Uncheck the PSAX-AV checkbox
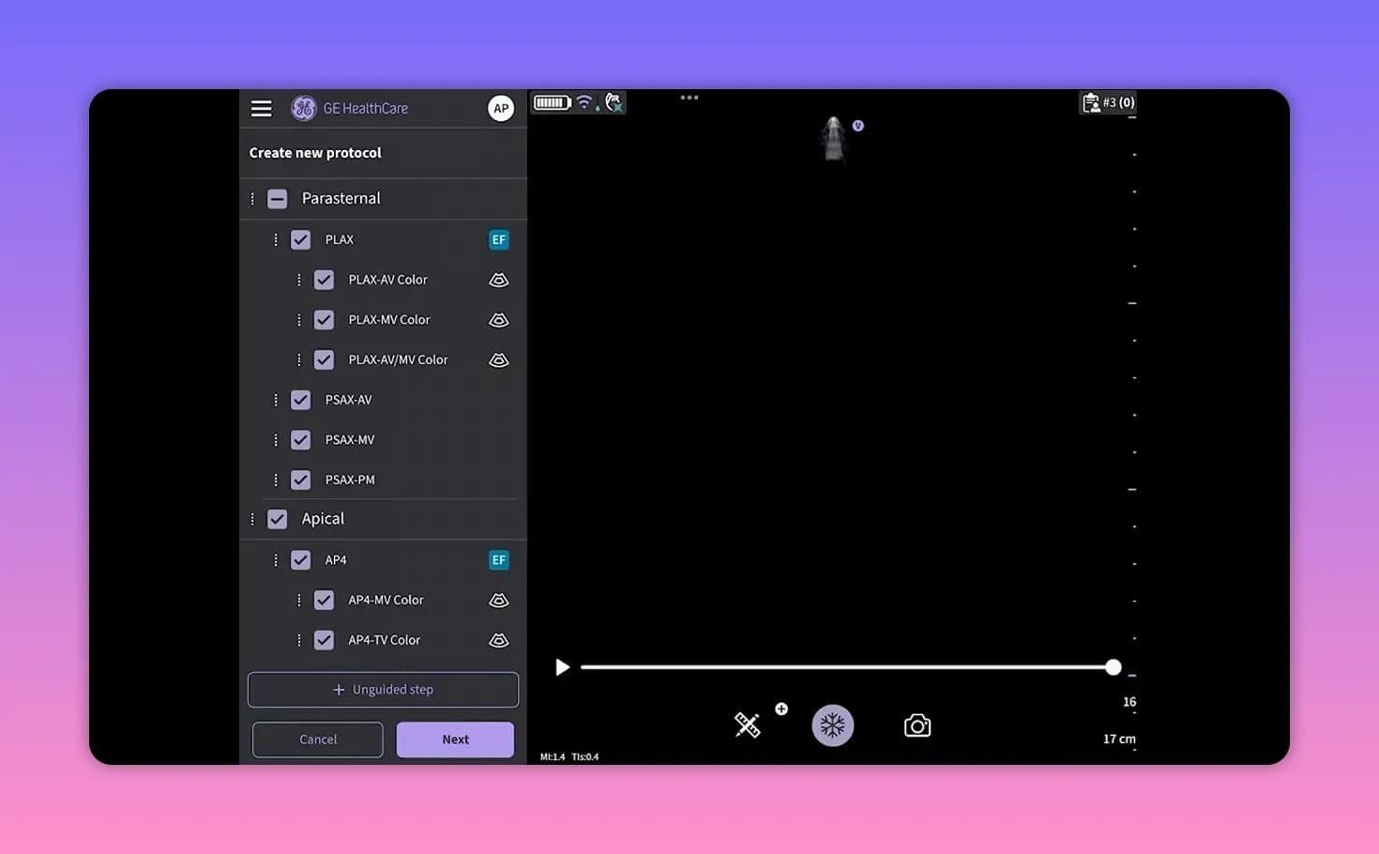Image resolution: width=1379 pixels, height=854 pixels. coord(300,400)
